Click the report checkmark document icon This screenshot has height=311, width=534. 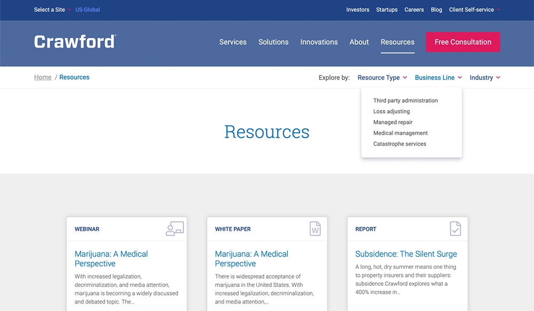(x=455, y=229)
